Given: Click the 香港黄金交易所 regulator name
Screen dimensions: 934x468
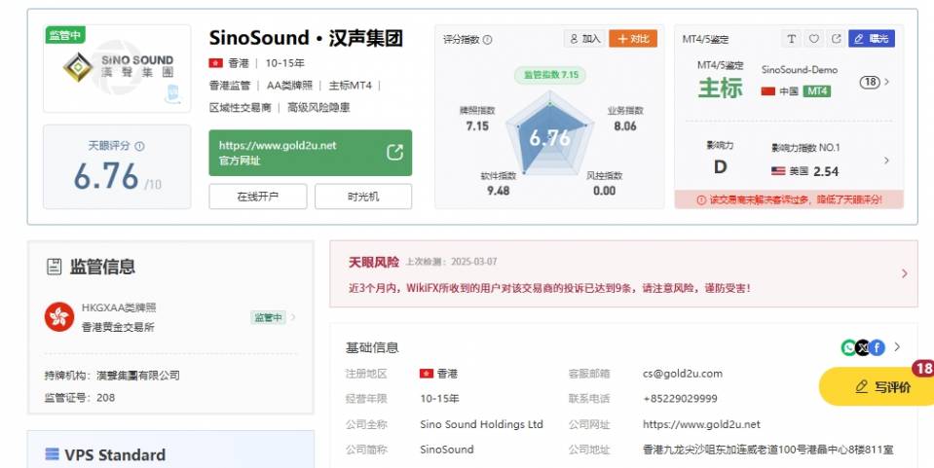Looking at the screenshot, I should point(118,327).
